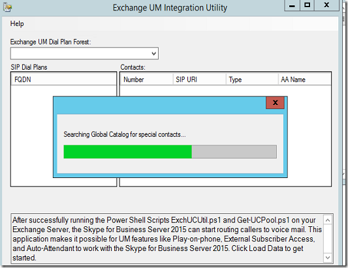Click the description text mentioning ExchUCUtil.ps1
The height and width of the screenshot is (268, 348).
(x=167, y=239)
